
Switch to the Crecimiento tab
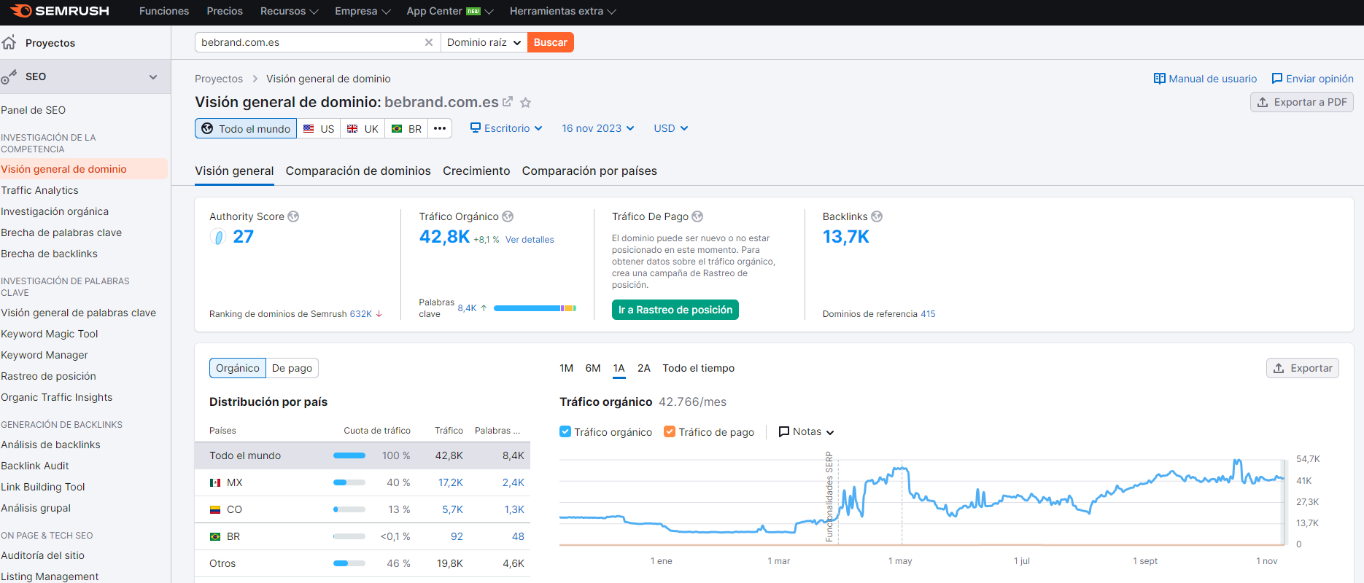coord(476,171)
